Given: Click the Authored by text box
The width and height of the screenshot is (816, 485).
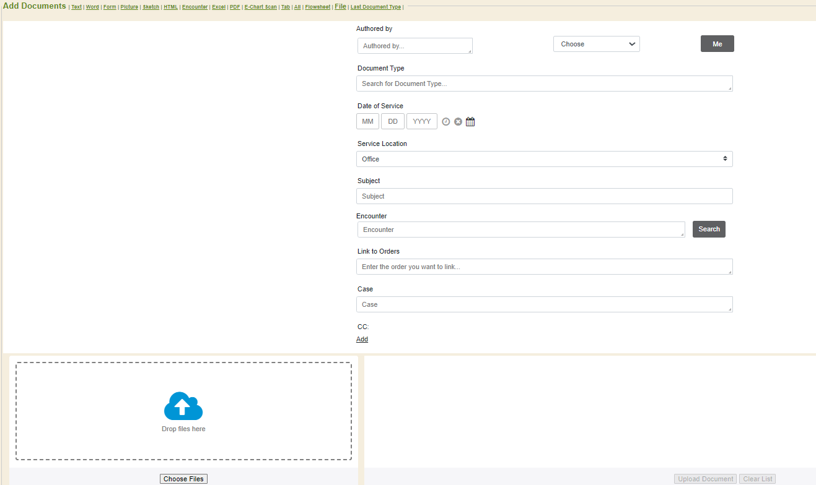Looking at the screenshot, I should pos(415,46).
